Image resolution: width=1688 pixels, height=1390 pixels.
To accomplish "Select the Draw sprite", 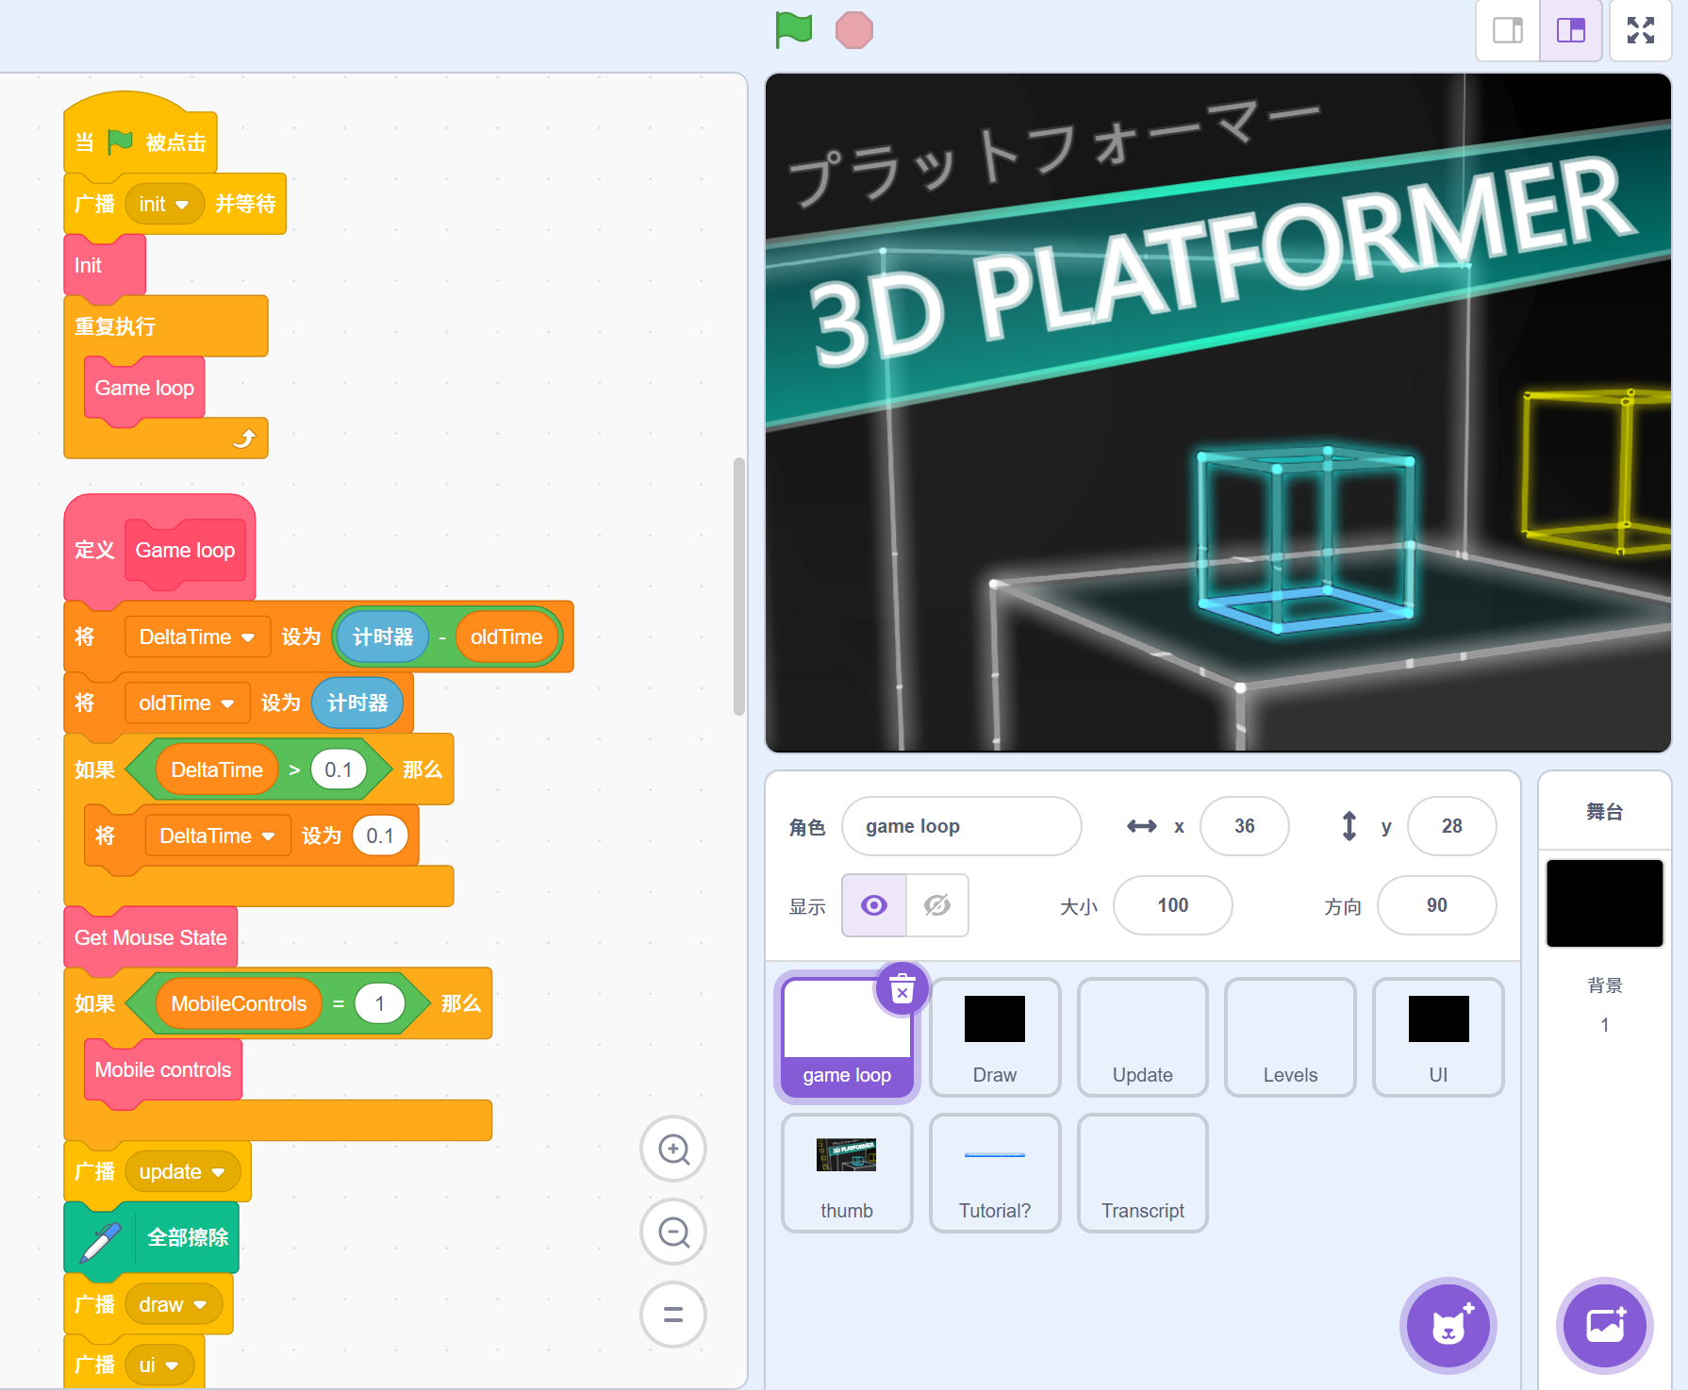I will [994, 1037].
